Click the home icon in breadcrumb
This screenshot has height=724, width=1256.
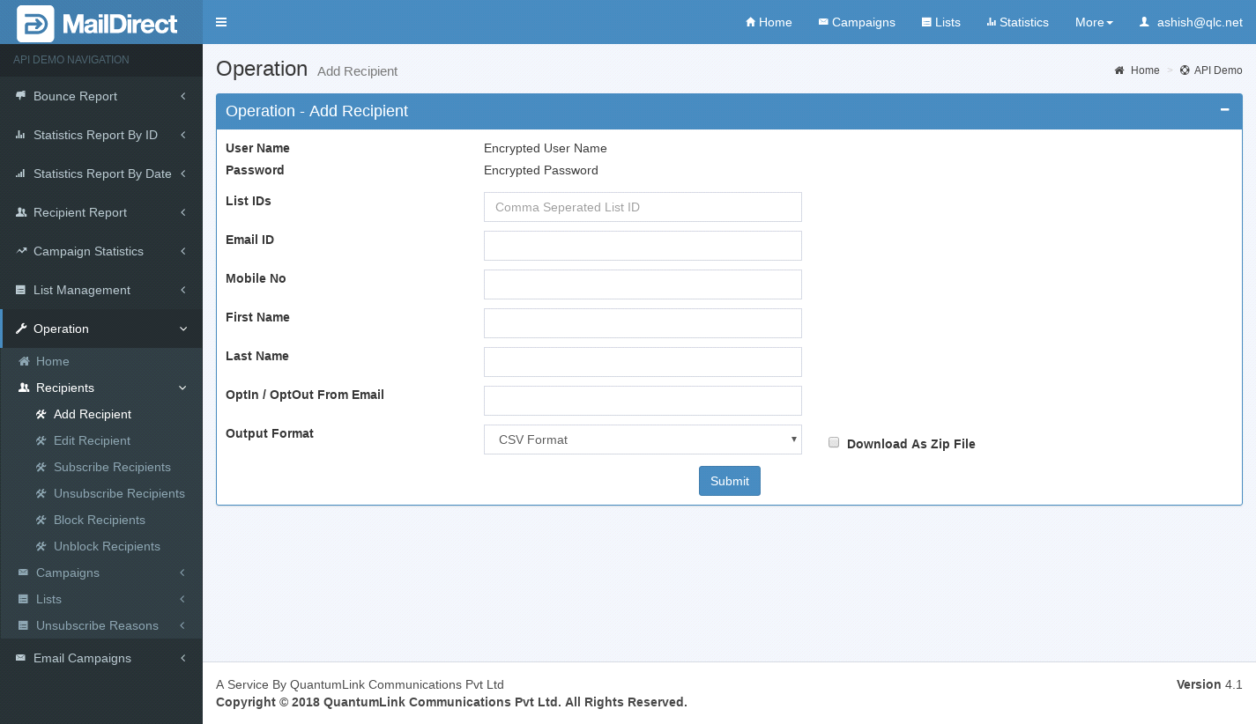(x=1119, y=70)
